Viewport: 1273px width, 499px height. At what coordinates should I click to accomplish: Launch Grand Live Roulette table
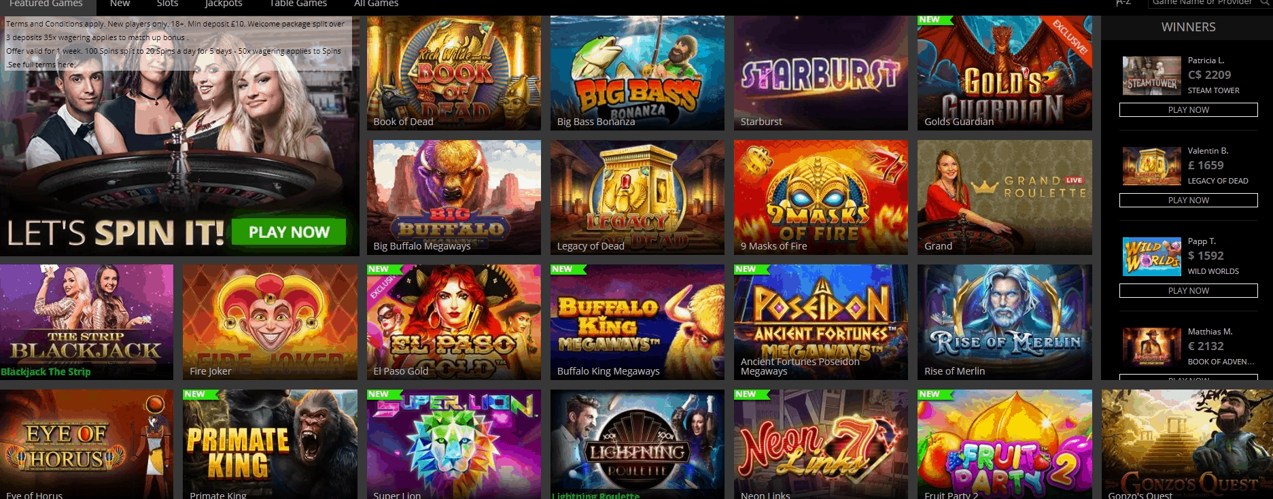click(x=1005, y=197)
